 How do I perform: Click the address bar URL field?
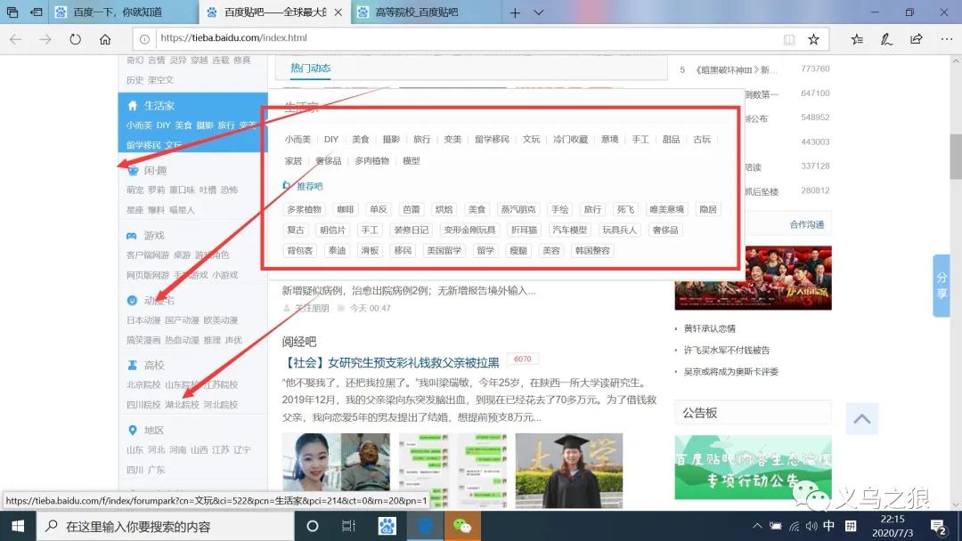445,39
